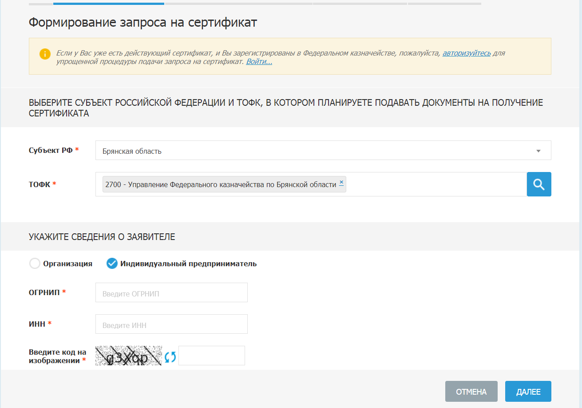The width and height of the screenshot is (582, 408).
Task: Select Индивидуальный предприниматель radio option
Action: pos(112,264)
